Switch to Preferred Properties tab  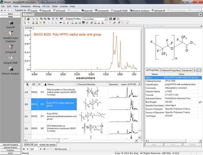click(170, 70)
